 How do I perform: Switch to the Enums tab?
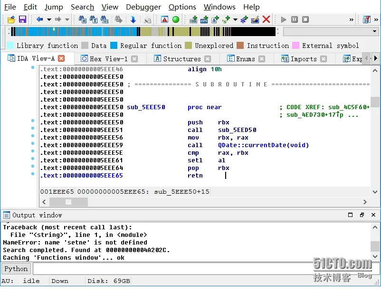tap(246, 59)
